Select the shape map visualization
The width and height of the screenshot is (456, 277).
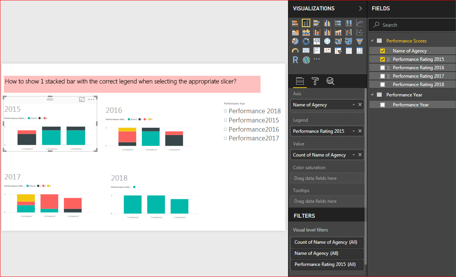tap(349, 41)
